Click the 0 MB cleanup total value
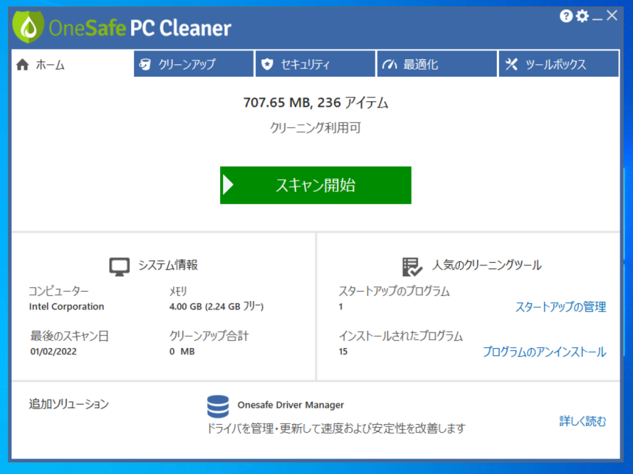This screenshot has width=633, height=474. point(182,352)
